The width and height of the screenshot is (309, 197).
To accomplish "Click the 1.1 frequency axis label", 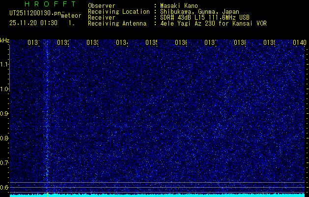I will [4, 65].
